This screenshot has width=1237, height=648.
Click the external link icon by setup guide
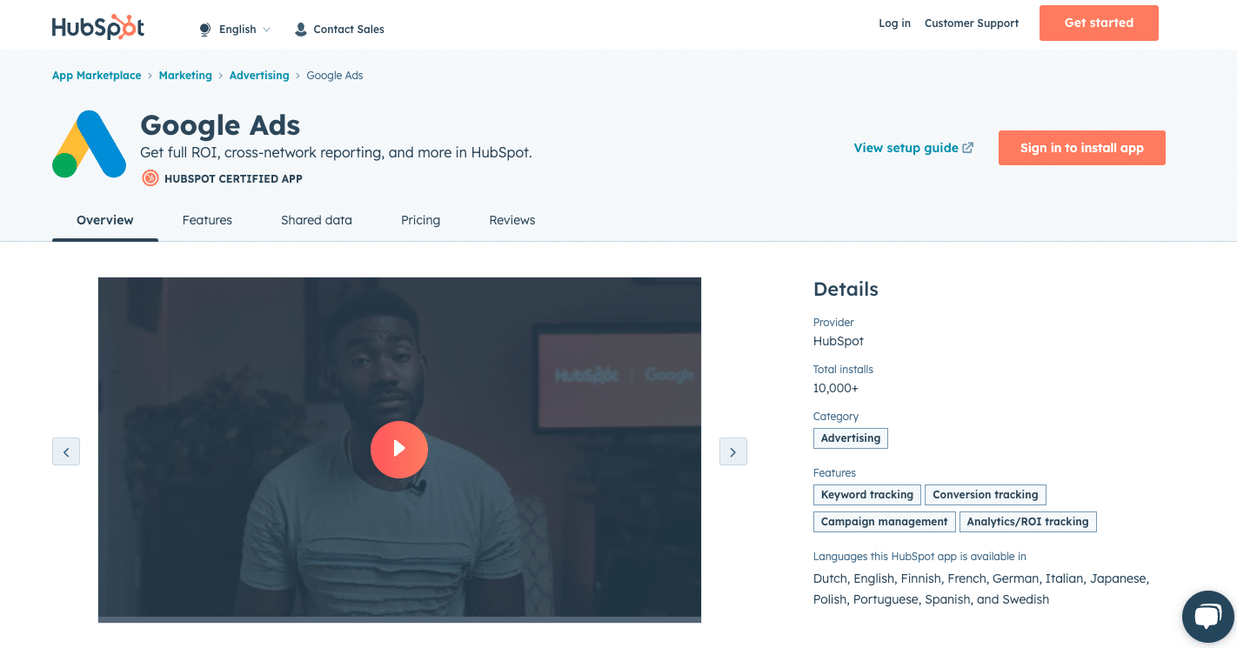coord(967,148)
